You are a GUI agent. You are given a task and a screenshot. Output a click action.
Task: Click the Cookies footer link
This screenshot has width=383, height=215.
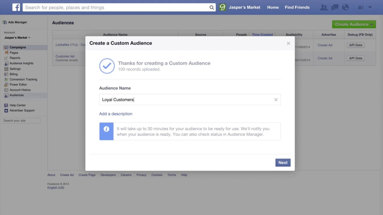pos(157,175)
